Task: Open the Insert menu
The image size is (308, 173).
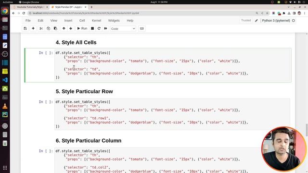Action: tap(68, 20)
